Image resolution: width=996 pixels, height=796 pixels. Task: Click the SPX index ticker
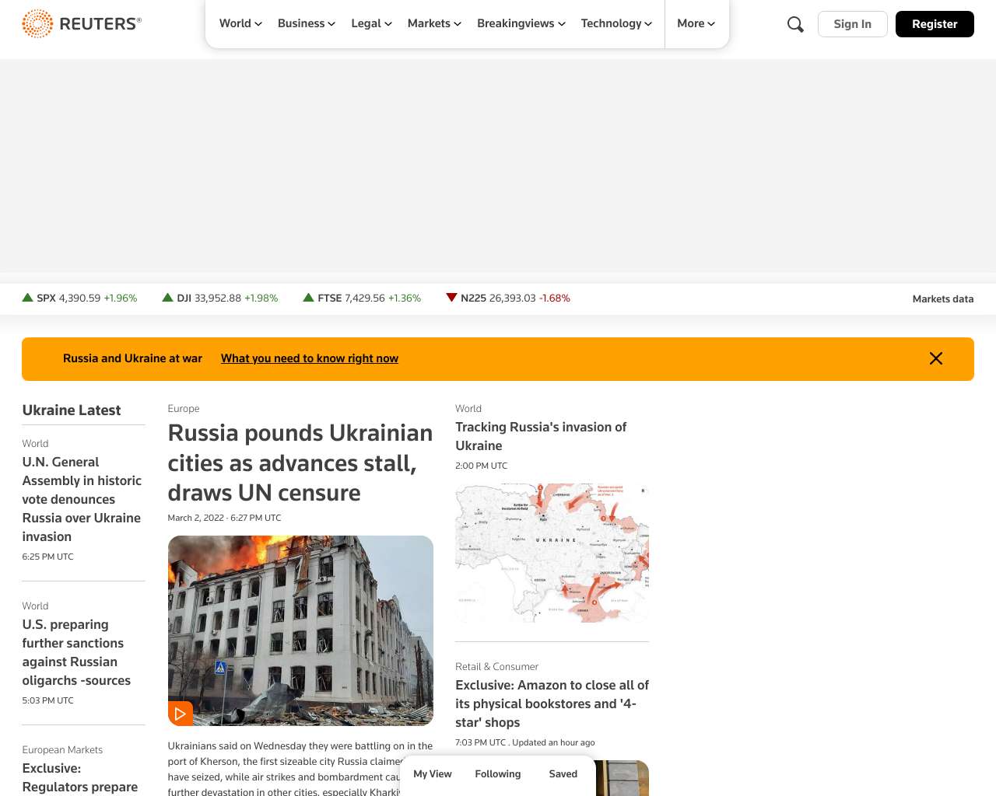(79, 298)
